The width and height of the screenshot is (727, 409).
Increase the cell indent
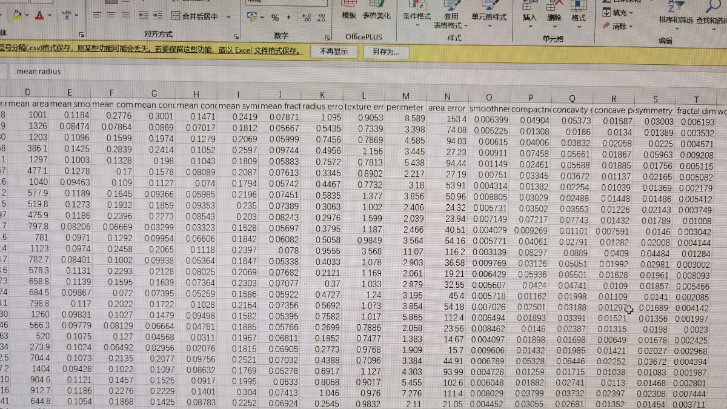158,15
